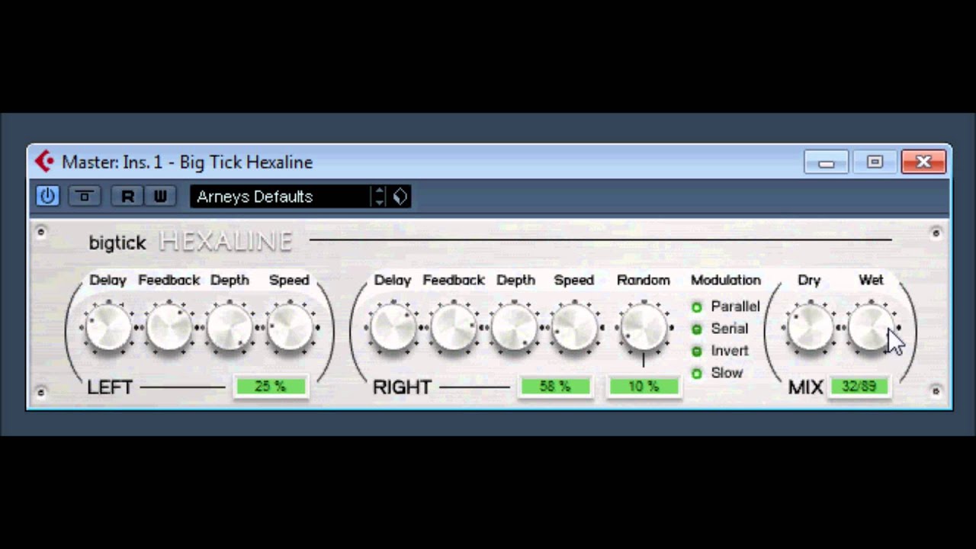This screenshot has width=976, height=549.
Task: Enable Write automation (W) button
Action: 160,196
